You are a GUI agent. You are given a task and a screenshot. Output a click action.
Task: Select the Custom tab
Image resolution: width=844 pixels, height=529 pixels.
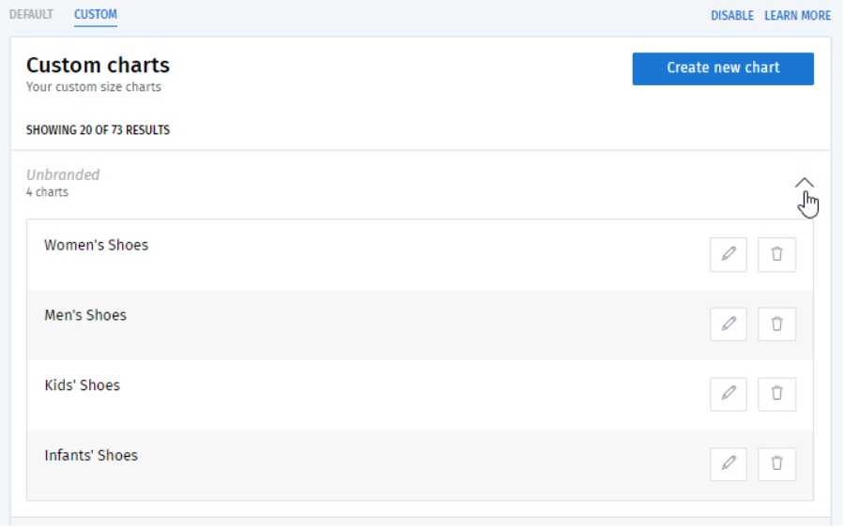[x=96, y=15]
